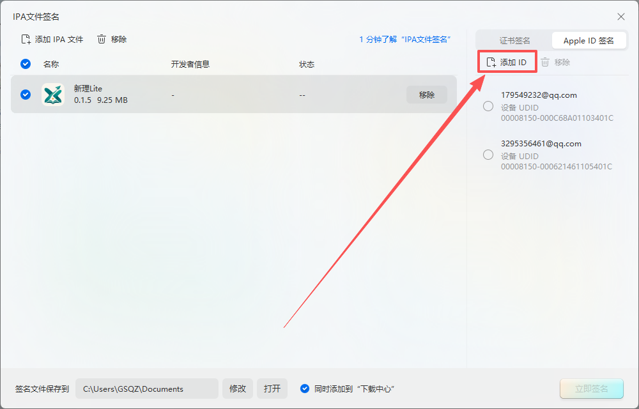
Task: Click the 添加 ID document icon
Action: (491, 63)
